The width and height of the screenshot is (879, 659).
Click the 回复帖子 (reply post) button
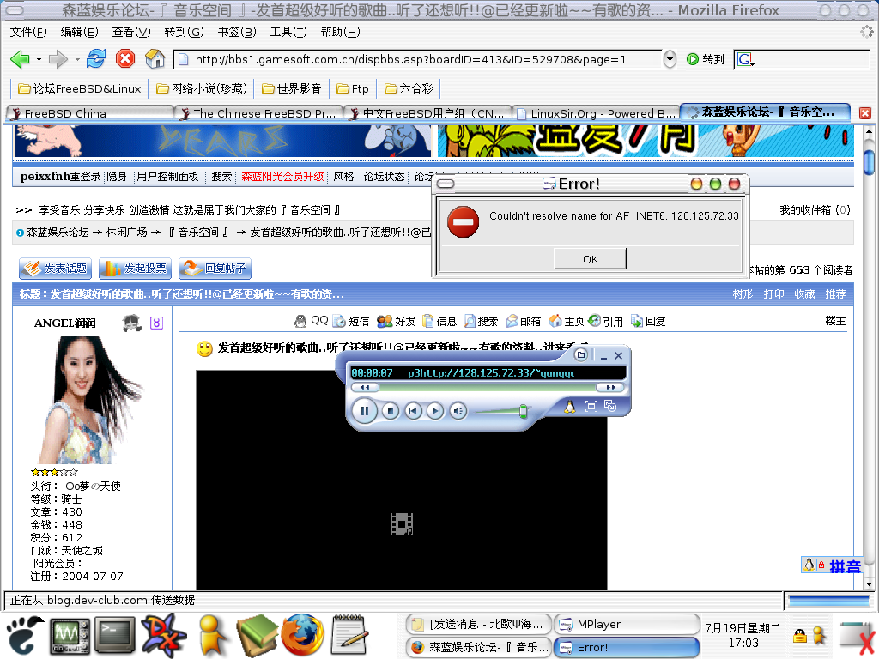point(215,269)
